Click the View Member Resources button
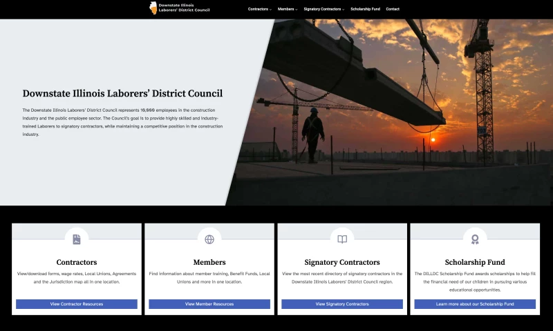Viewport: 553px width, 331px height. tap(209, 304)
